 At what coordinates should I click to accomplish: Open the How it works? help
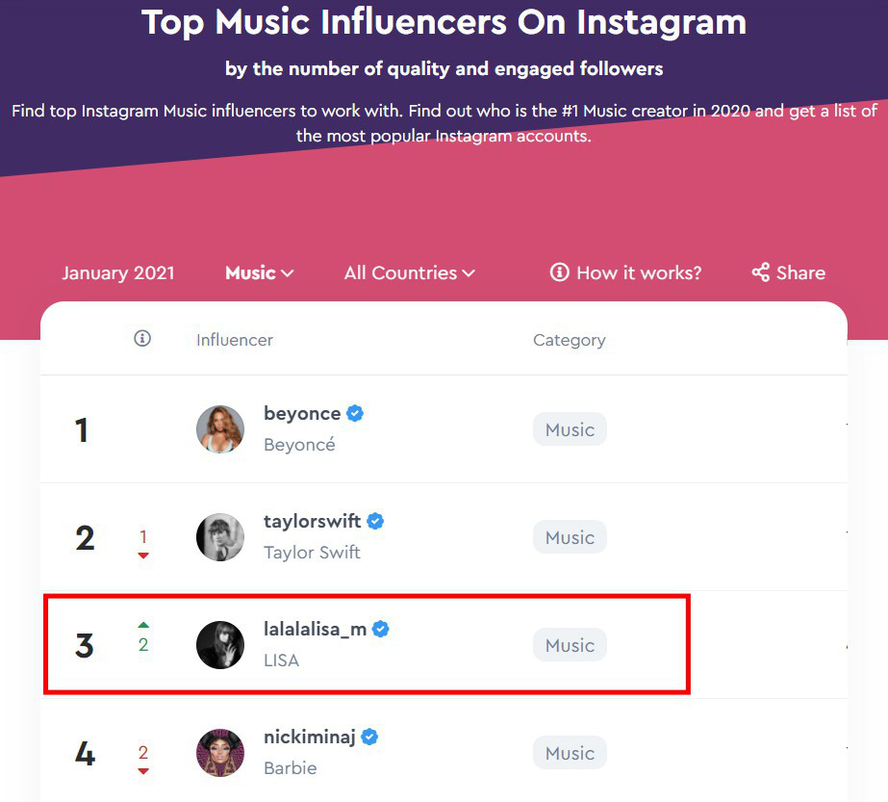[625, 272]
